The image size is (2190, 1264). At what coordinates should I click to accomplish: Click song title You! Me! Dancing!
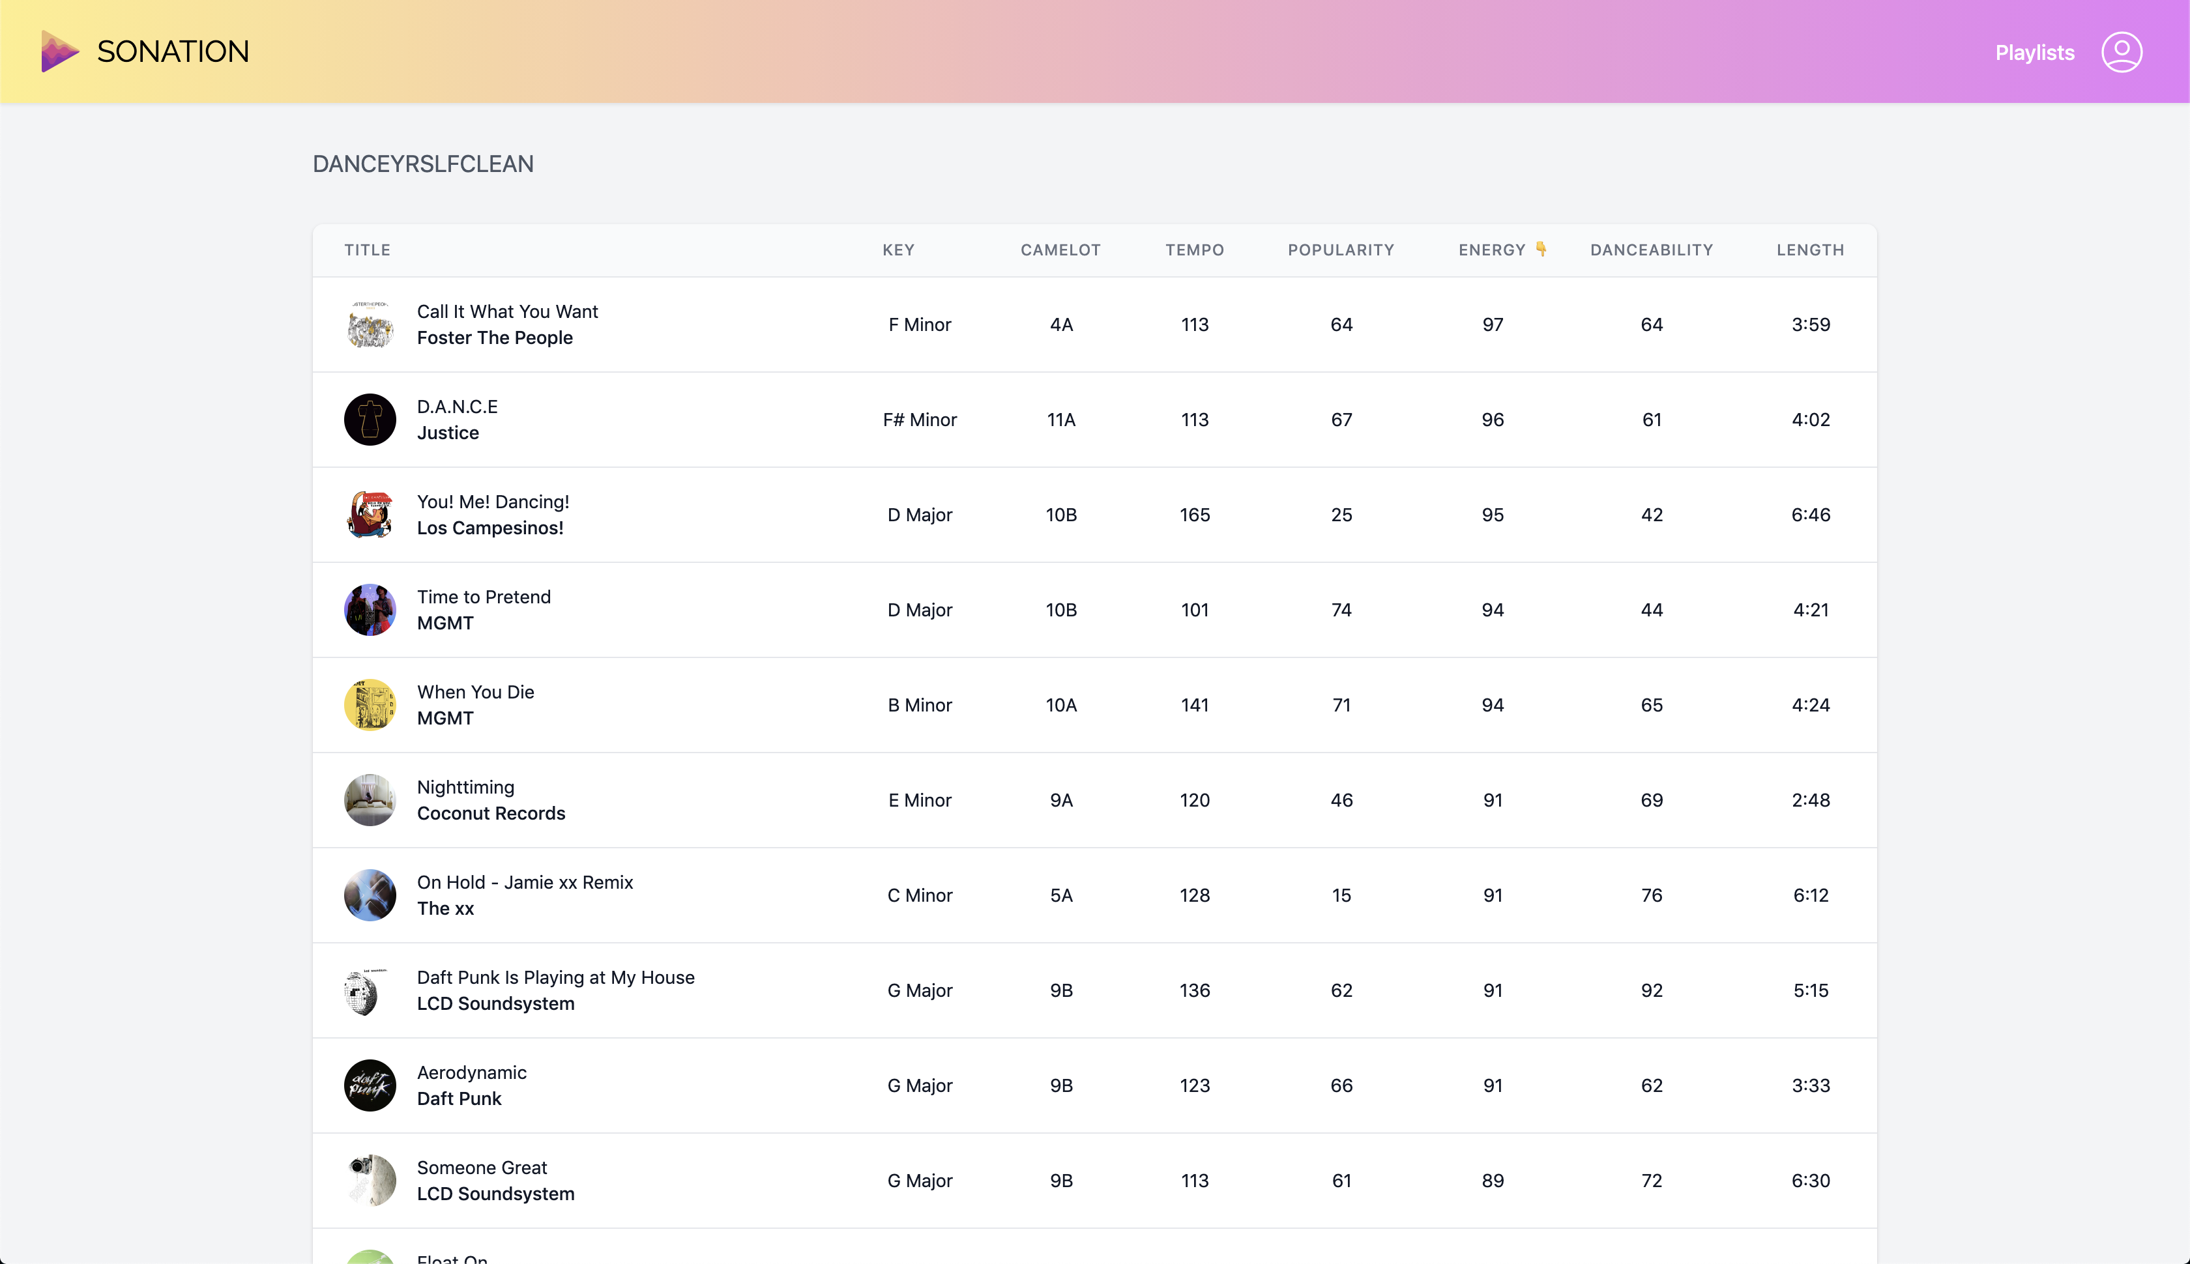(x=492, y=502)
